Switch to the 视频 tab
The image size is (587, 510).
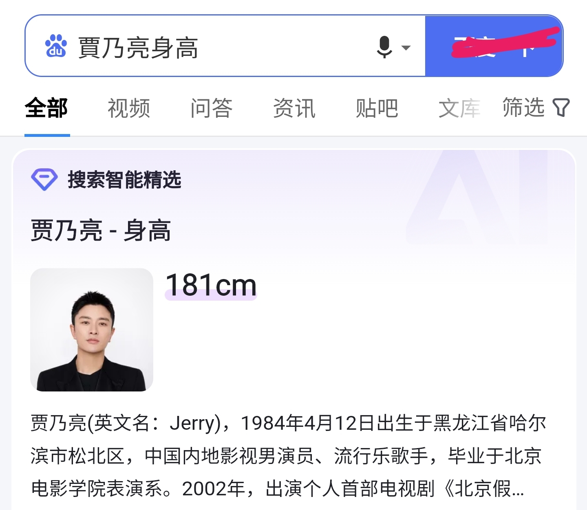(x=128, y=107)
